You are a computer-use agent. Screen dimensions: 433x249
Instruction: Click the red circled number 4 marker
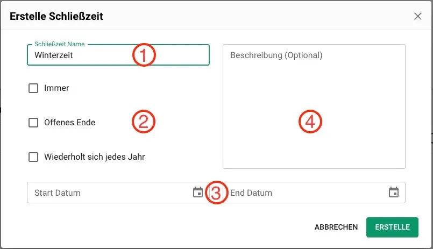point(310,122)
